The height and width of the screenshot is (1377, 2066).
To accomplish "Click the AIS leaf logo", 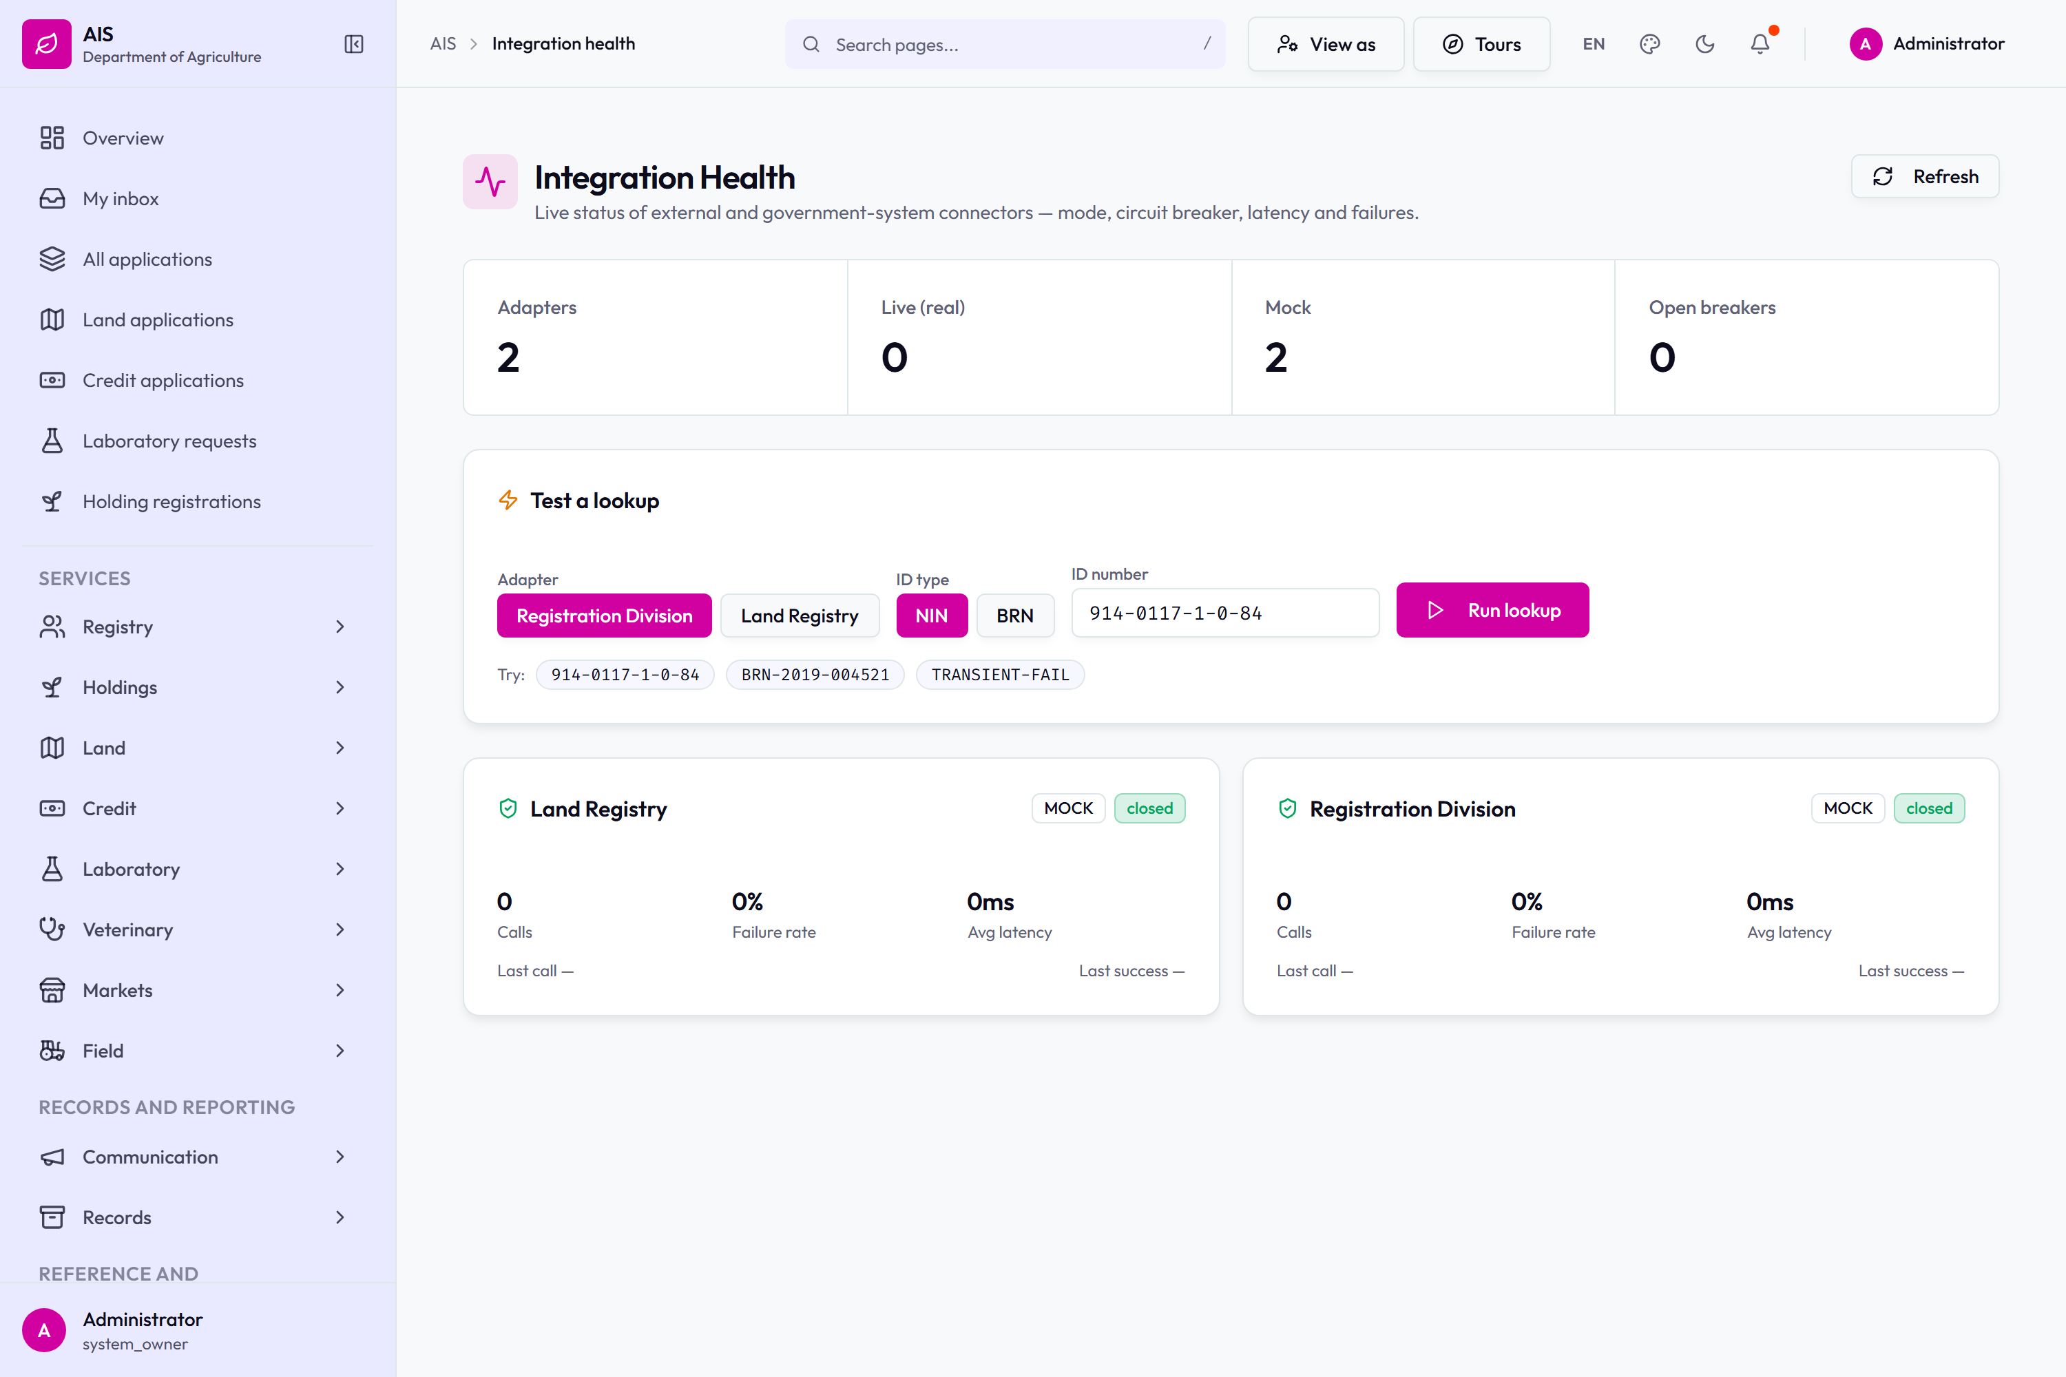I will 47,44.
